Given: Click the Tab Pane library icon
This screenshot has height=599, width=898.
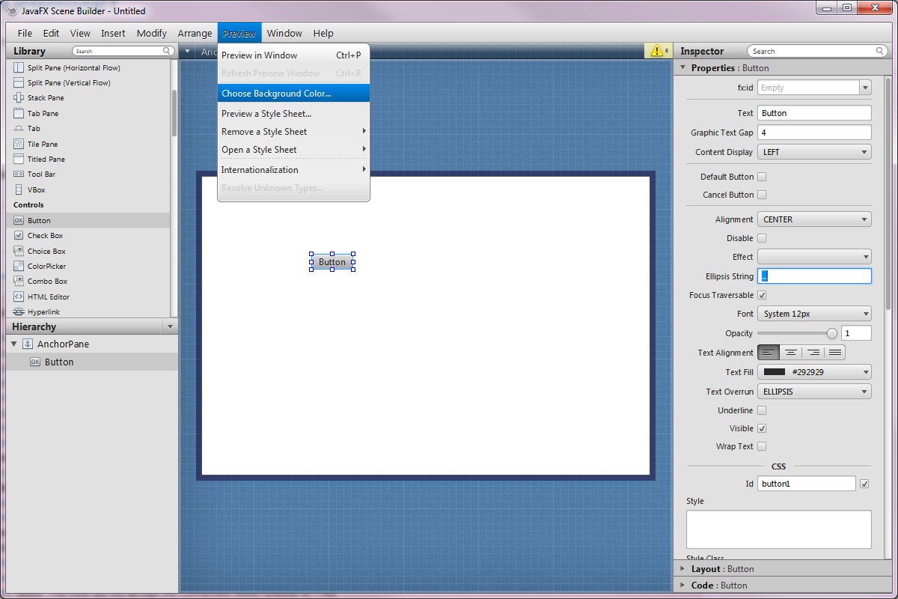Looking at the screenshot, I should (19, 114).
